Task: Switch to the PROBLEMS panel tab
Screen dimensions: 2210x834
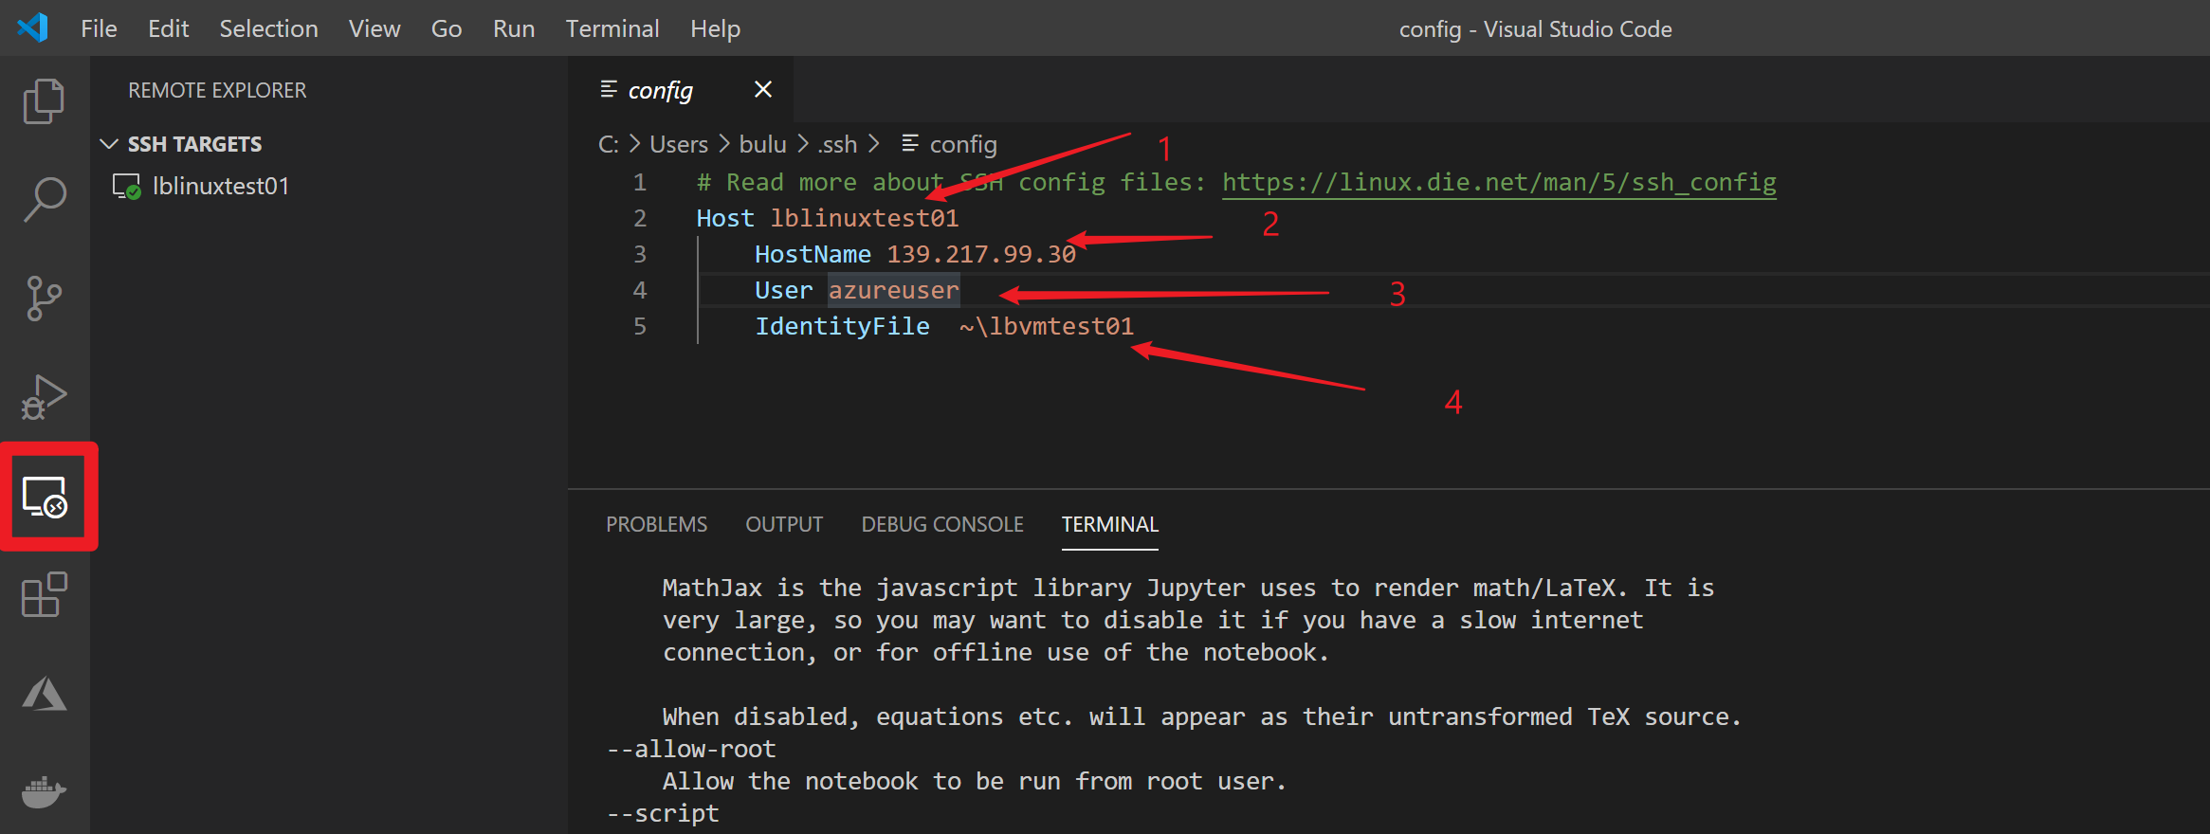Action: (656, 525)
